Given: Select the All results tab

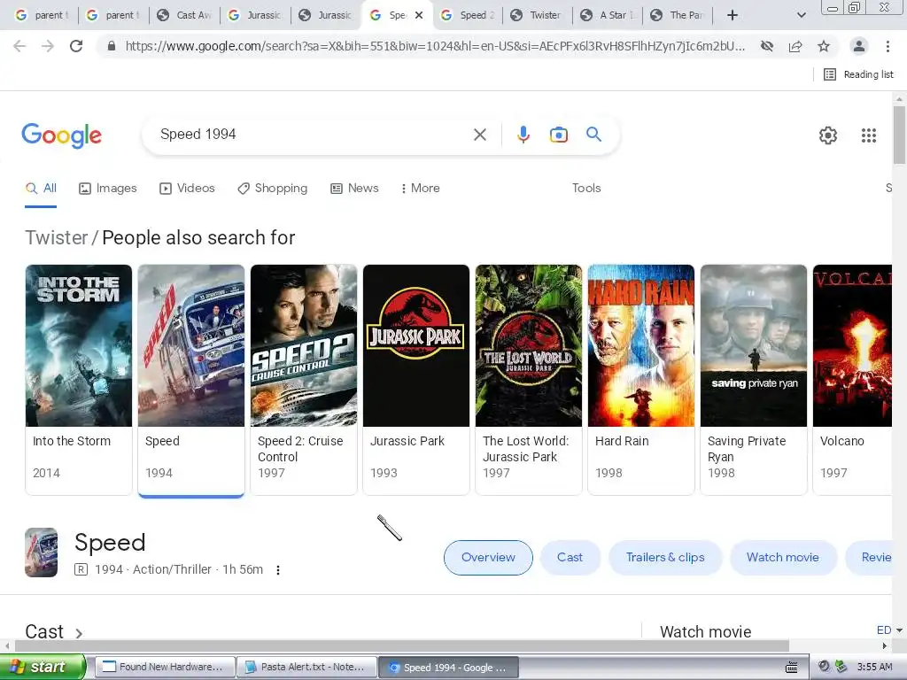Looking at the screenshot, I should [41, 188].
